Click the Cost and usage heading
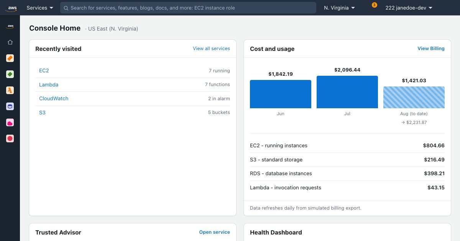460x241 pixels. coord(272,49)
